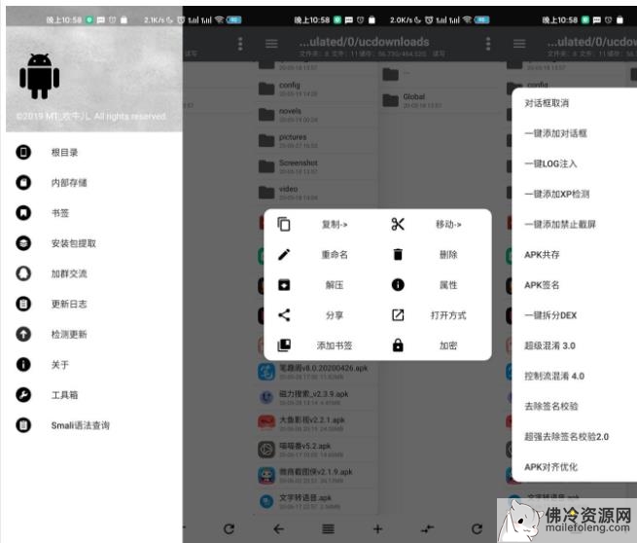Image resolution: width=637 pixels, height=543 pixels.
Task: Click the refresh icon in the bottom toolbar
Action: (x=230, y=528)
